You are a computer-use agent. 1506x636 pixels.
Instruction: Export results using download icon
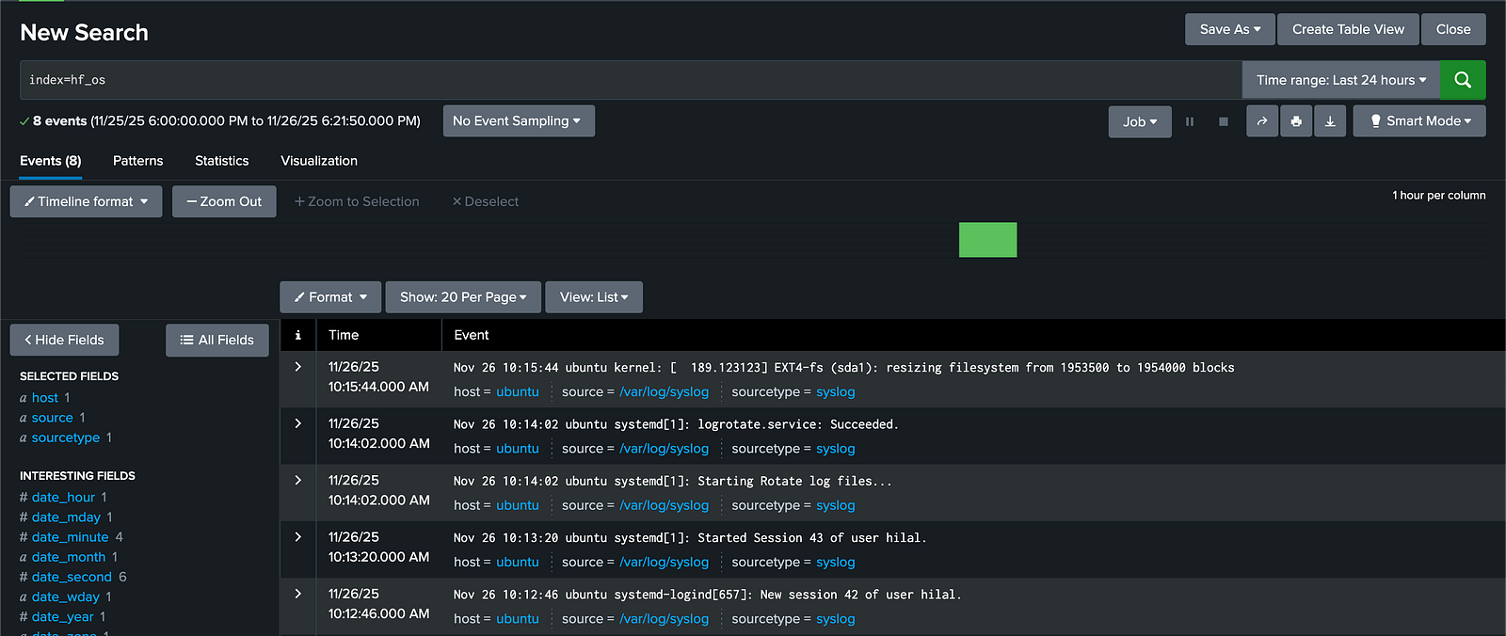pyautogui.click(x=1330, y=121)
